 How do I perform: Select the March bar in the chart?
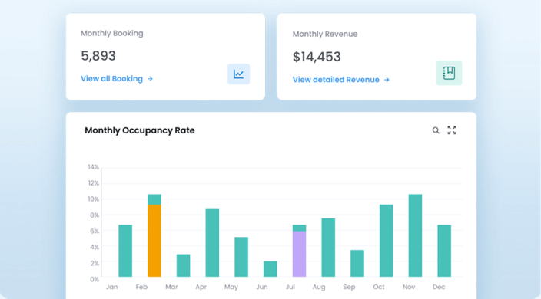click(x=183, y=265)
